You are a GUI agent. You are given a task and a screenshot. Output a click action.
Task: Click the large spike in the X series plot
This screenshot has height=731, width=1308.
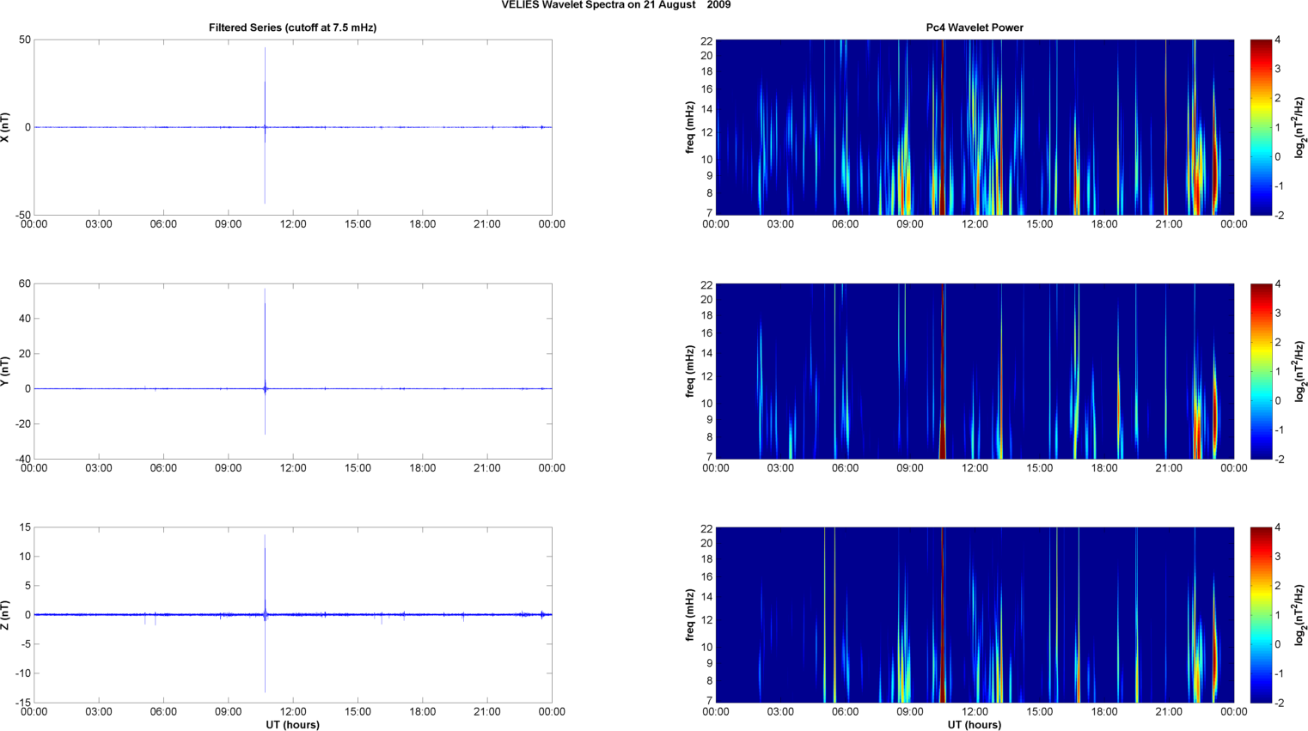coord(265,86)
